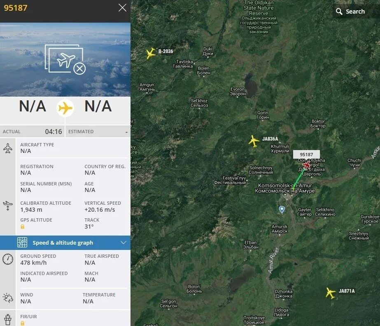Click the no-photo aircraft image placeholder
Screen dimensions: 380x326
click(65, 59)
